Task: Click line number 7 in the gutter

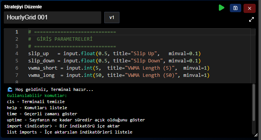Action: pos(17,75)
